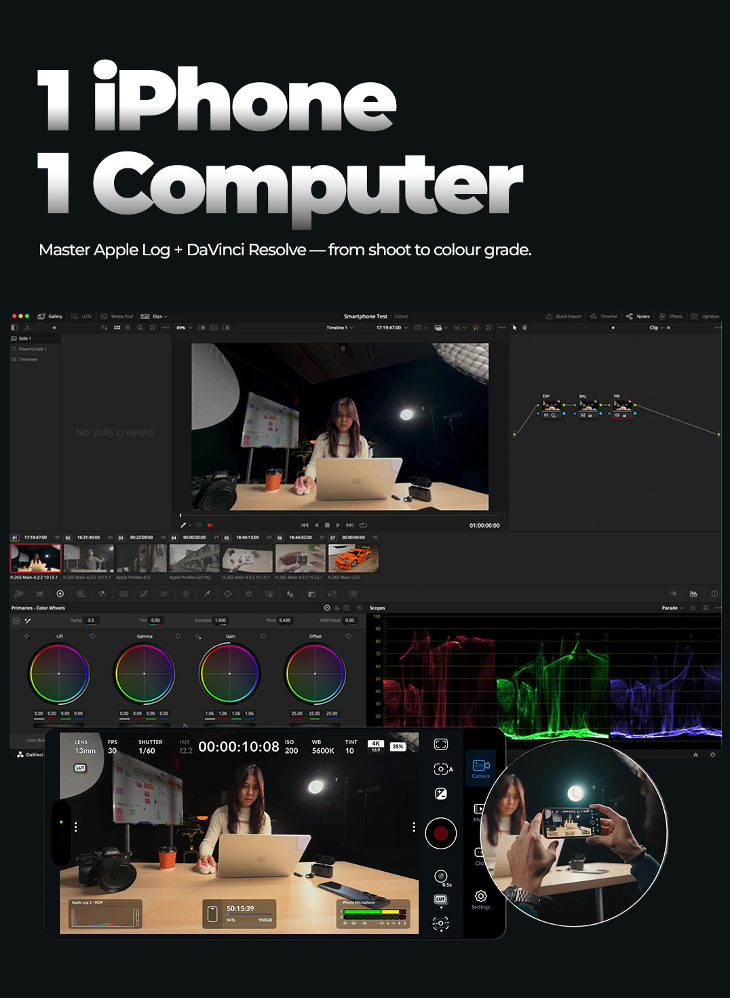The width and height of the screenshot is (730, 998).
Task: Toggle the red mute audio icon
Action: pyautogui.click(x=210, y=525)
